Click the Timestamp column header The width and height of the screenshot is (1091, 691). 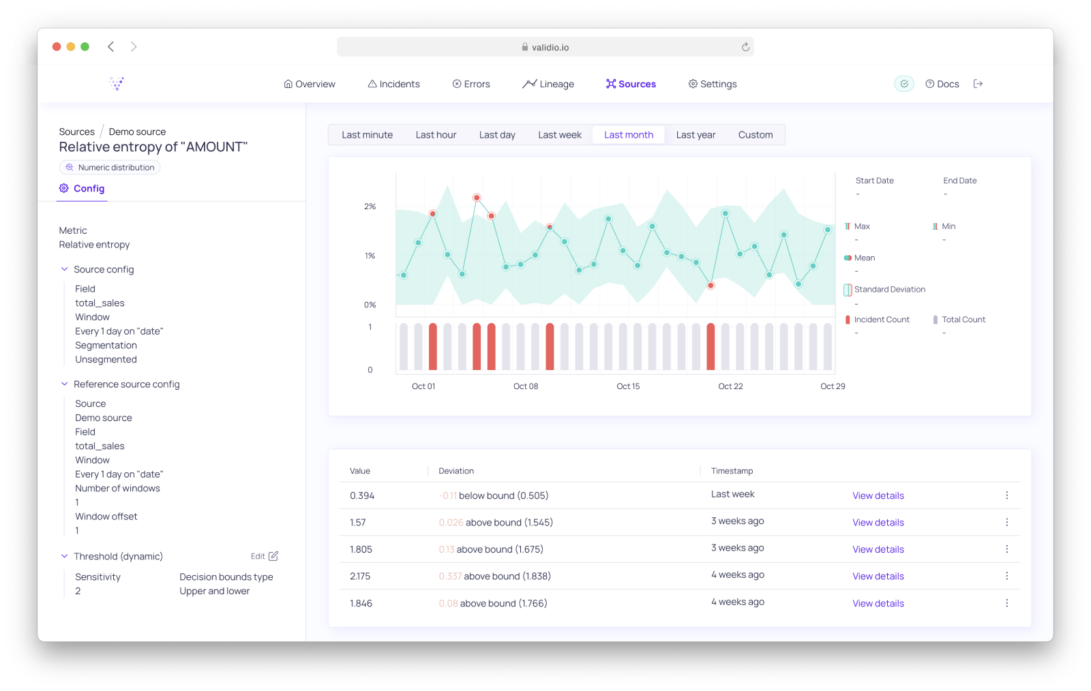click(732, 471)
